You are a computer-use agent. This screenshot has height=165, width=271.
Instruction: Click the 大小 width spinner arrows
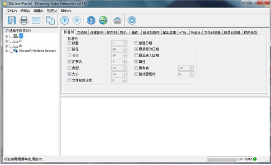click(124, 74)
